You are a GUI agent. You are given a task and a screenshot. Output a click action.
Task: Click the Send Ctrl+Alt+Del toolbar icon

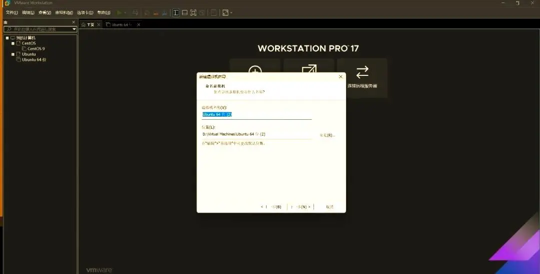point(135,12)
